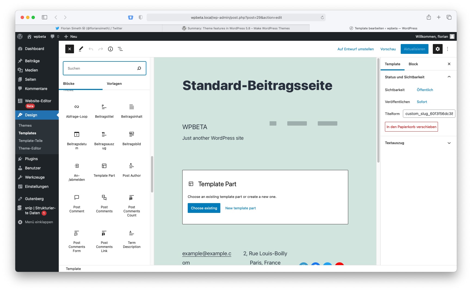Screen dimensions: 472x292
Task: Toggle Safari sidebar visibility
Action: 45,17
